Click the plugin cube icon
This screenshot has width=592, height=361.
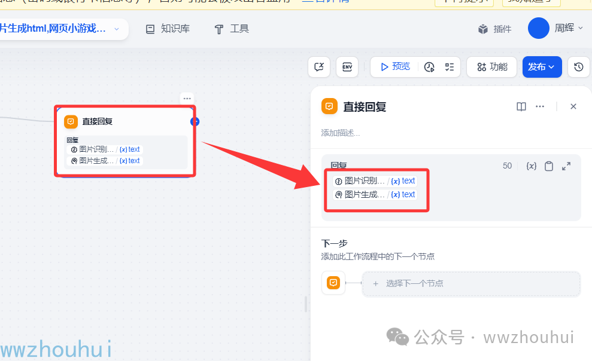(483, 29)
